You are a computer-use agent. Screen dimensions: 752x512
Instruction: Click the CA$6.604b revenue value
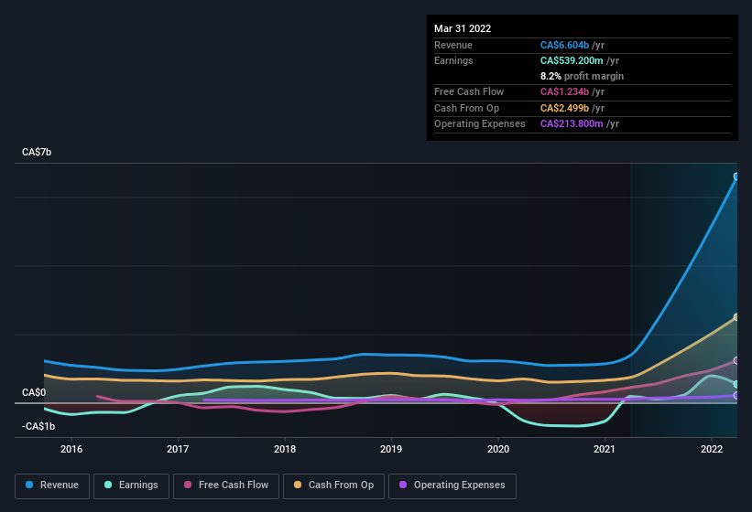[564, 45]
